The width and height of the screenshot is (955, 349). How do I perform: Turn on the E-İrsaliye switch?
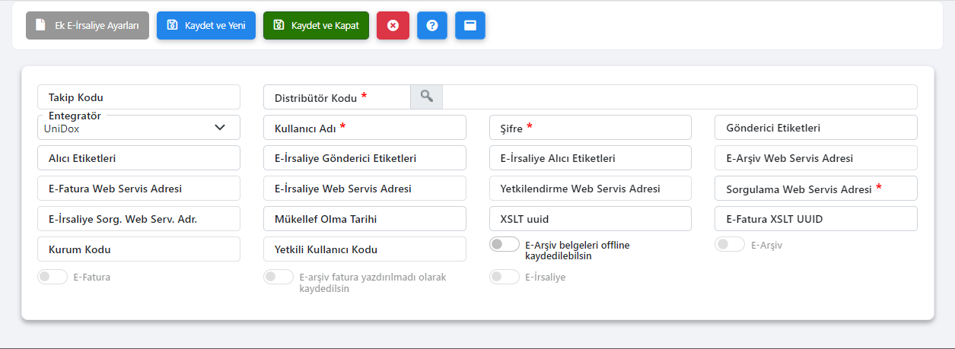pyautogui.click(x=505, y=277)
